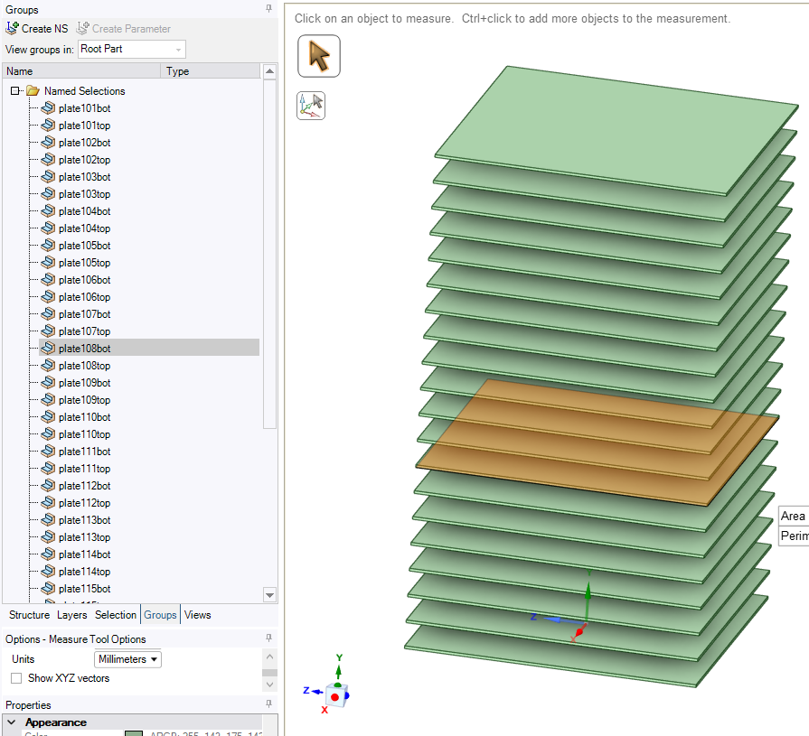Pin the Groups panel
The image size is (809, 736).
(x=268, y=9)
